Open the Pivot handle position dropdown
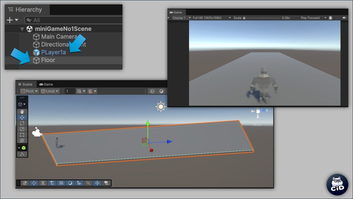The width and height of the screenshot is (353, 199). pos(29,91)
